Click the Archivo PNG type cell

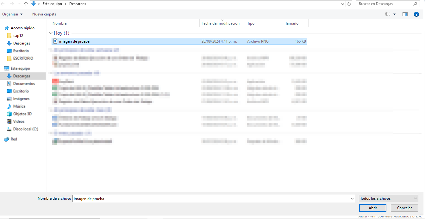tap(258, 41)
